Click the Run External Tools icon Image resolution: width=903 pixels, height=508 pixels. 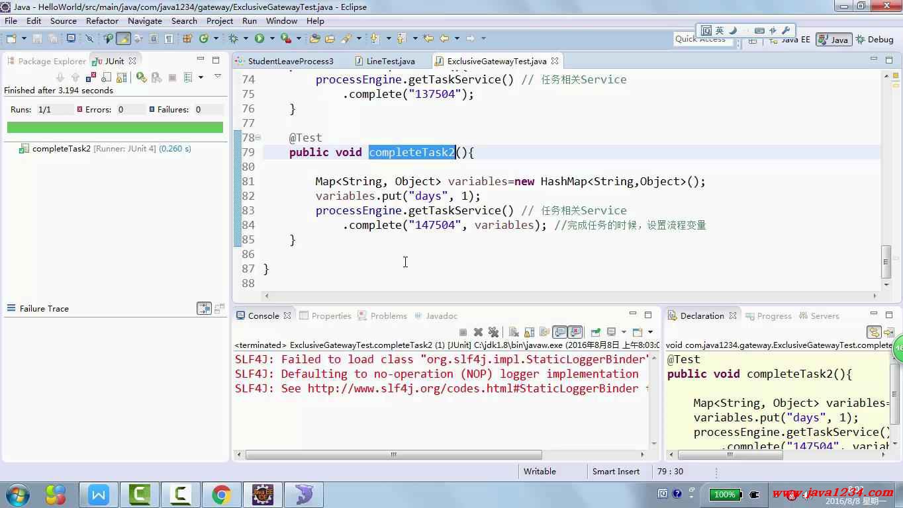click(x=286, y=39)
